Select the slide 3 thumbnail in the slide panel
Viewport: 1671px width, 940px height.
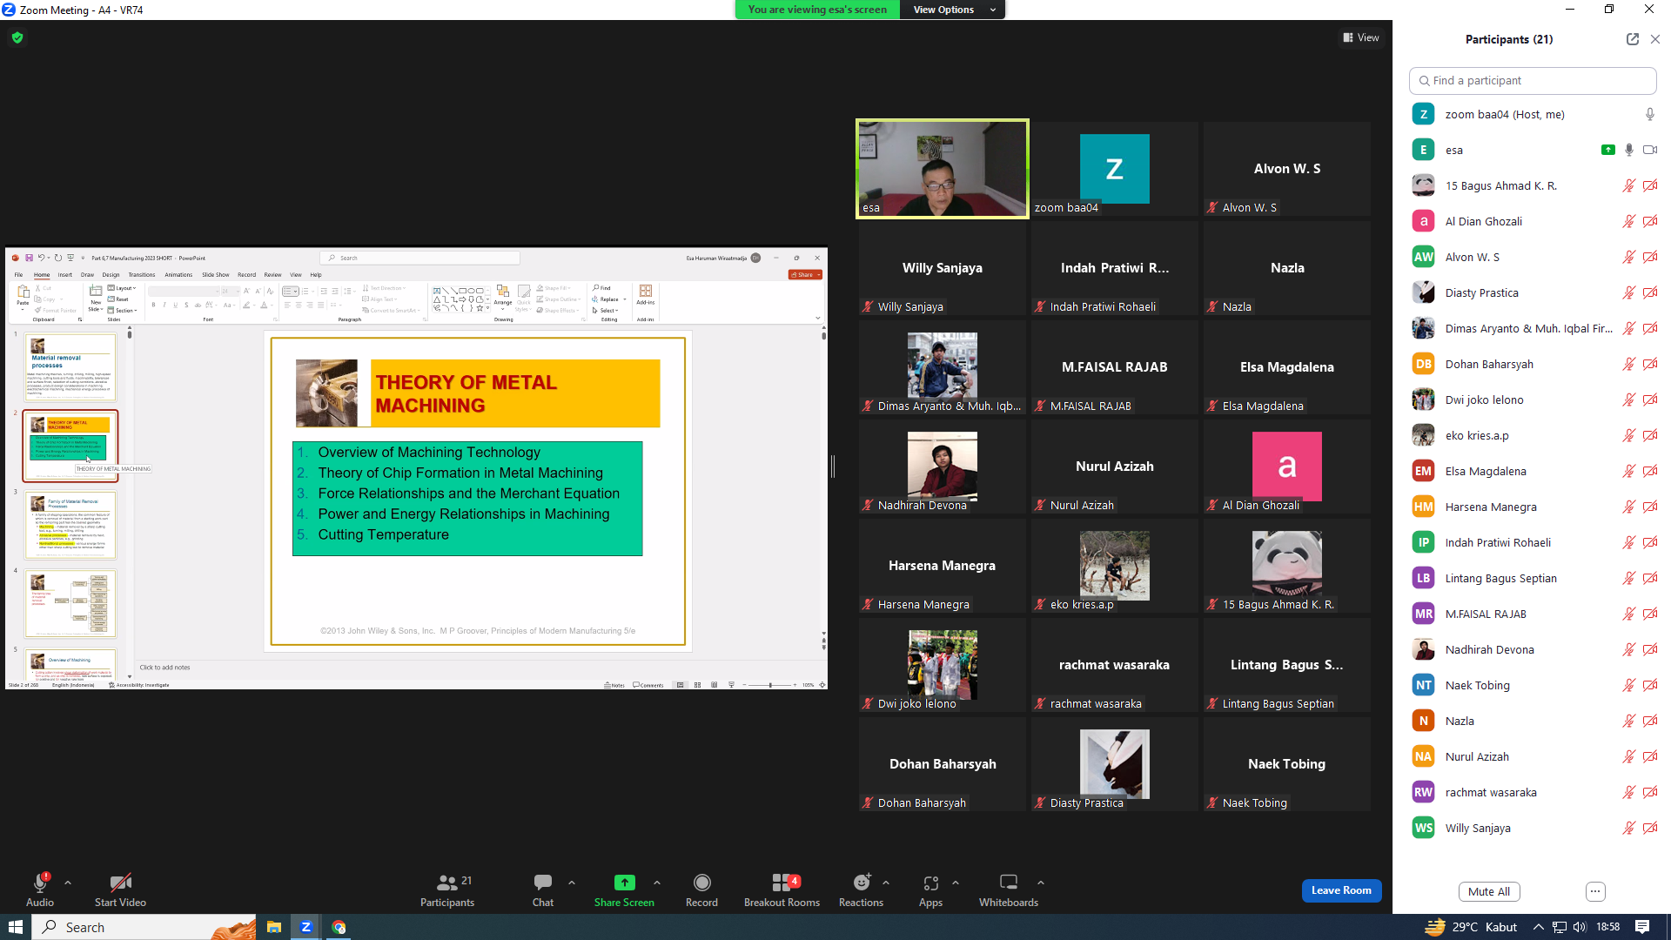(70, 526)
